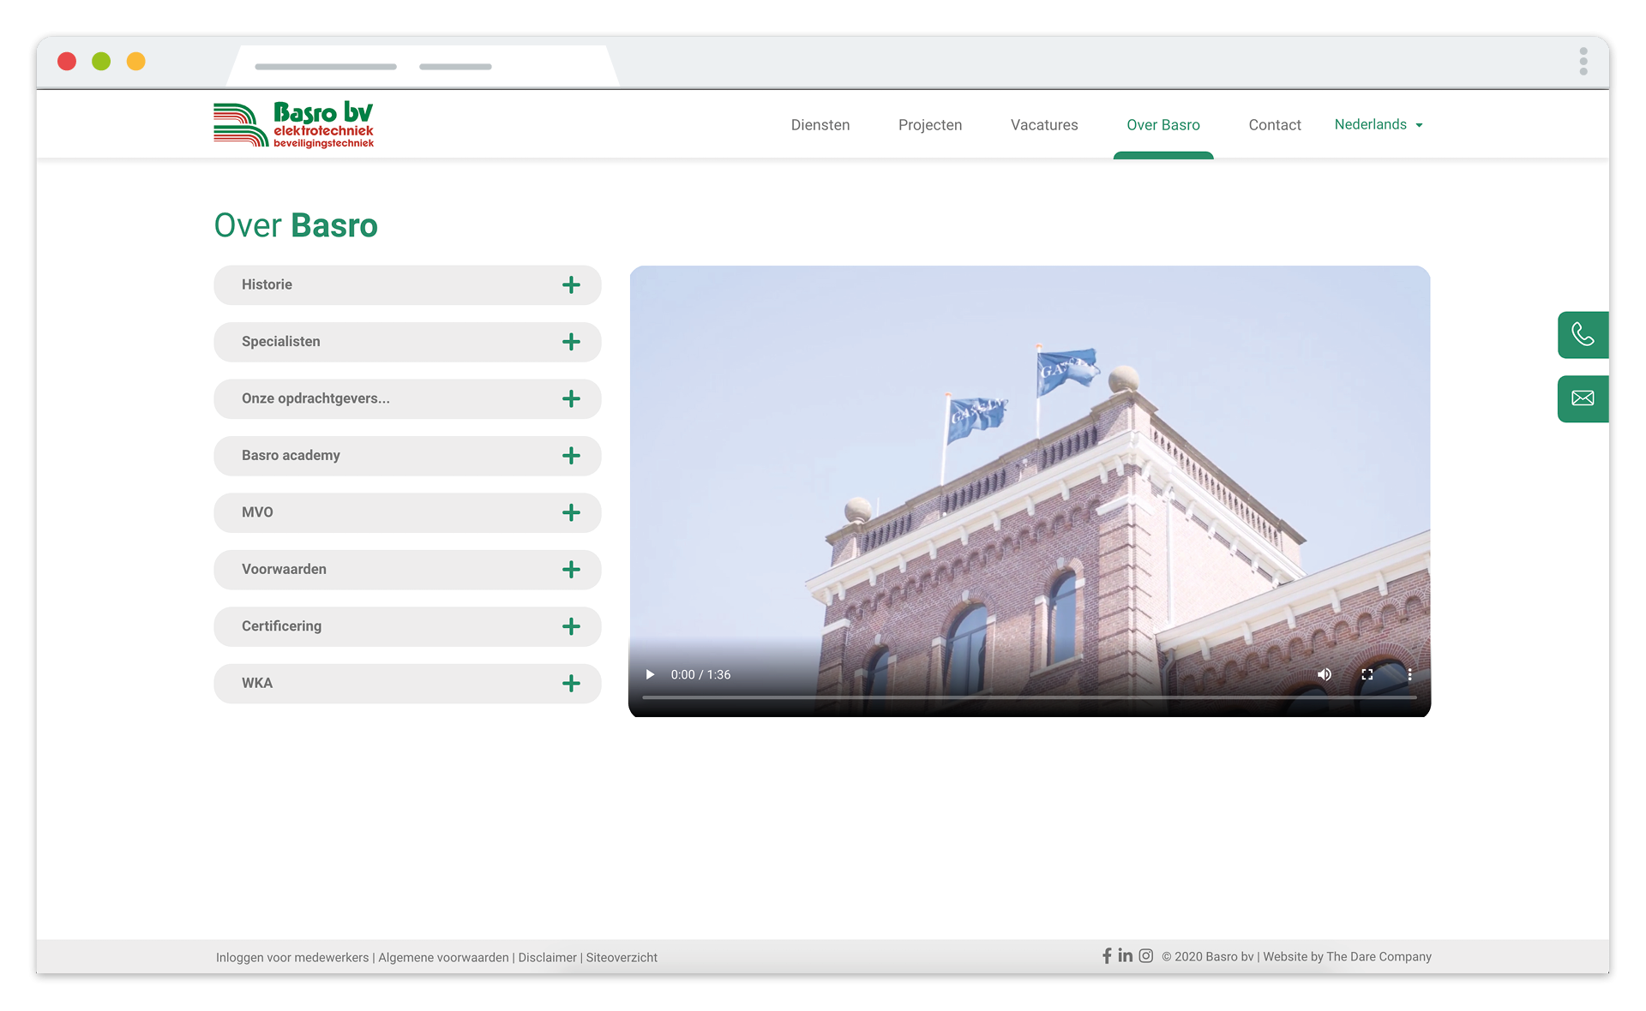The height and width of the screenshot is (1011, 1646).
Task: Open the Vacatures menu item
Action: (x=1044, y=125)
